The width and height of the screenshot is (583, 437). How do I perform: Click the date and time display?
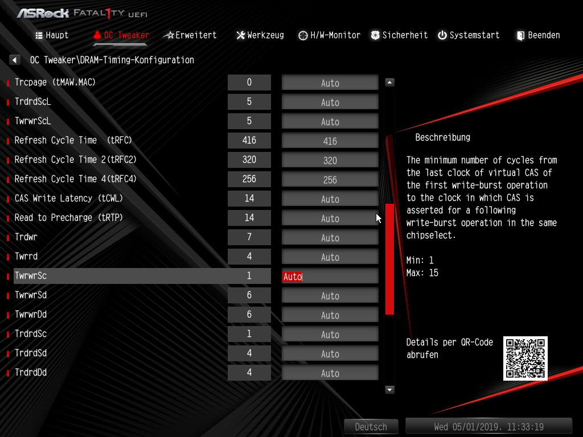(488, 427)
